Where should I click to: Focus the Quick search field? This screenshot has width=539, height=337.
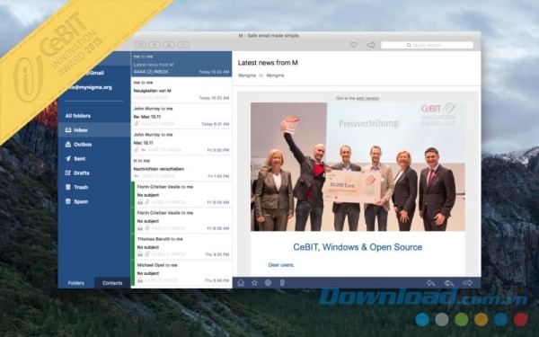coord(428,45)
